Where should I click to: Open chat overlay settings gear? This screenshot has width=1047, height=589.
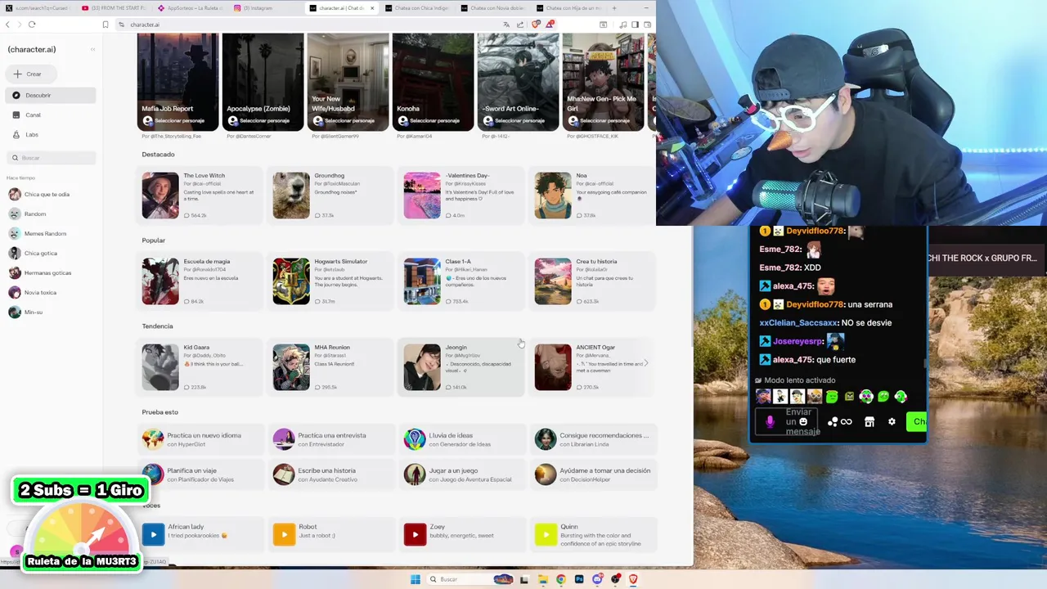pyautogui.click(x=892, y=422)
